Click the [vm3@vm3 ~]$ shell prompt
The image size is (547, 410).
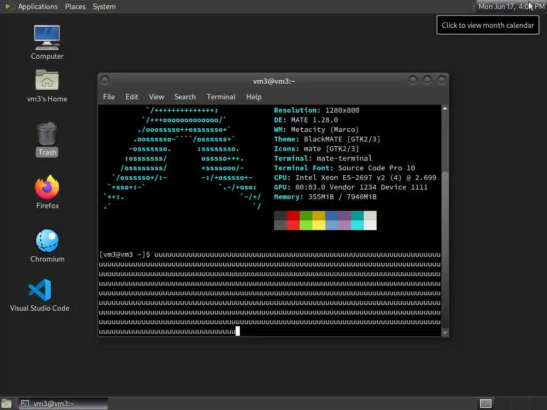(124, 255)
